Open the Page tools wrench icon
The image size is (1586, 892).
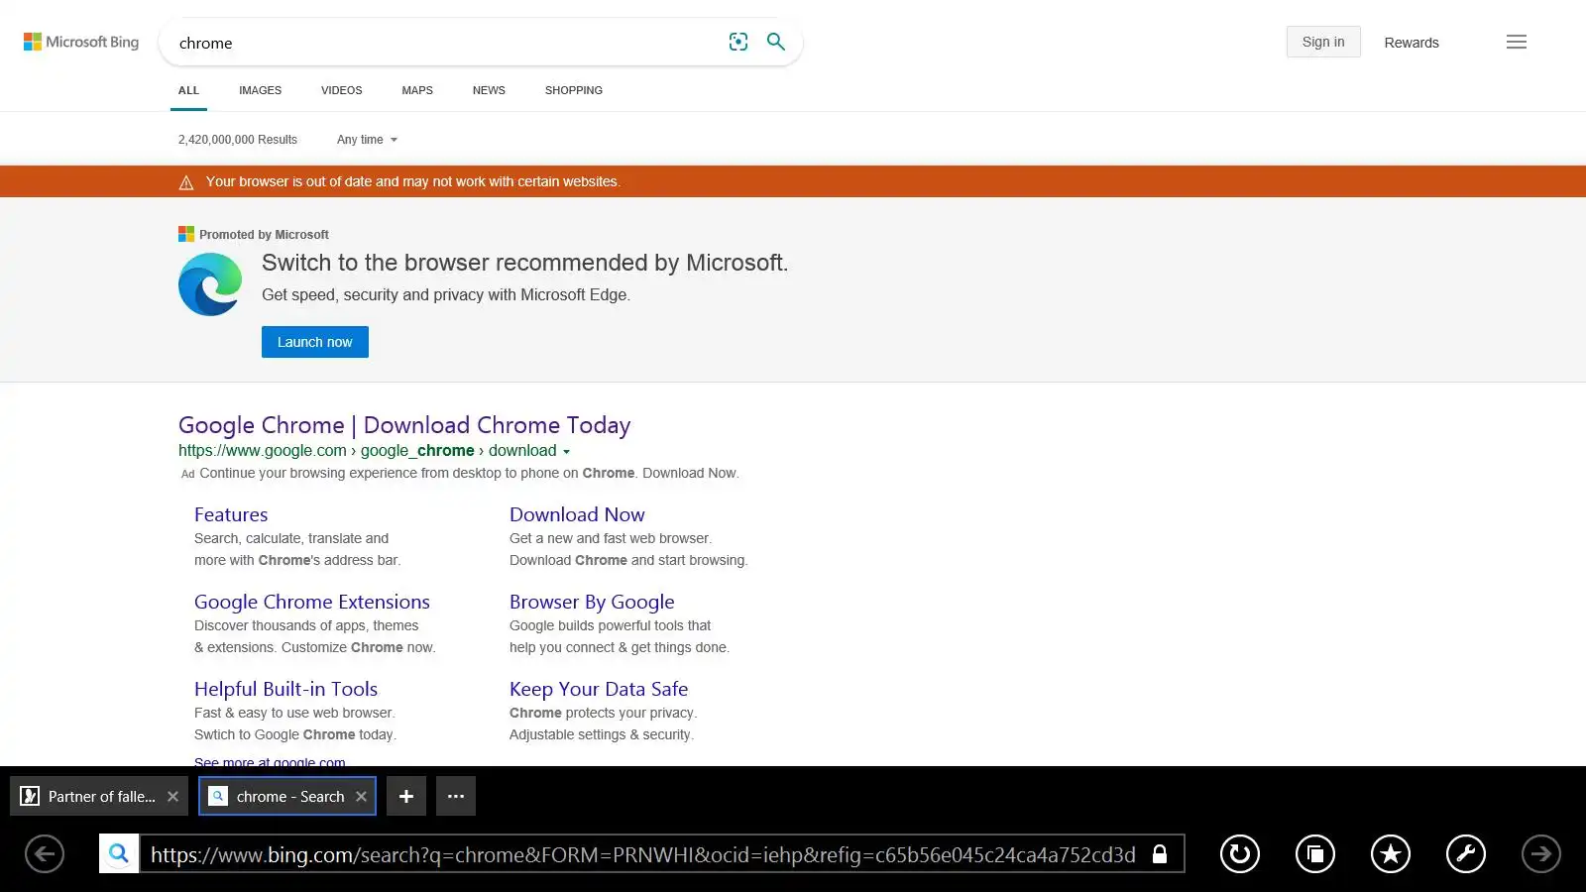[x=1466, y=853]
